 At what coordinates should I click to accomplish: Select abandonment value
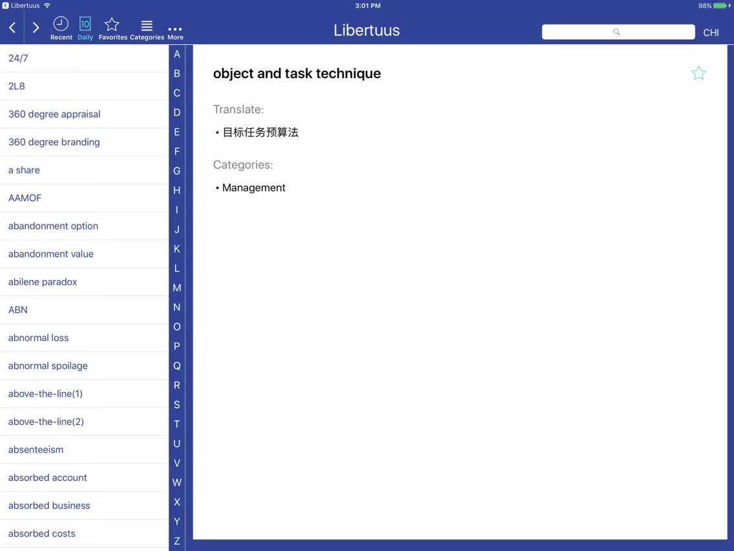(x=84, y=254)
